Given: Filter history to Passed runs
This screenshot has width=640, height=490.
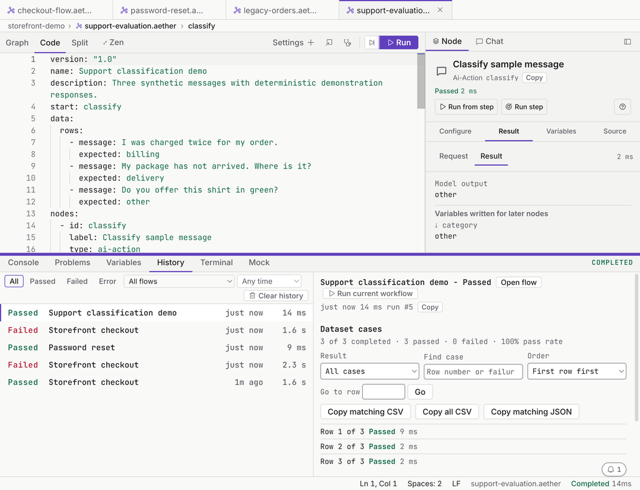Looking at the screenshot, I should pyautogui.click(x=42, y=281).
